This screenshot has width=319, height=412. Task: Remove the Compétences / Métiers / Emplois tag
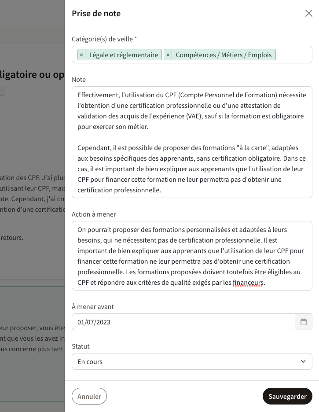pyautogui.click(x=168, y=55)
